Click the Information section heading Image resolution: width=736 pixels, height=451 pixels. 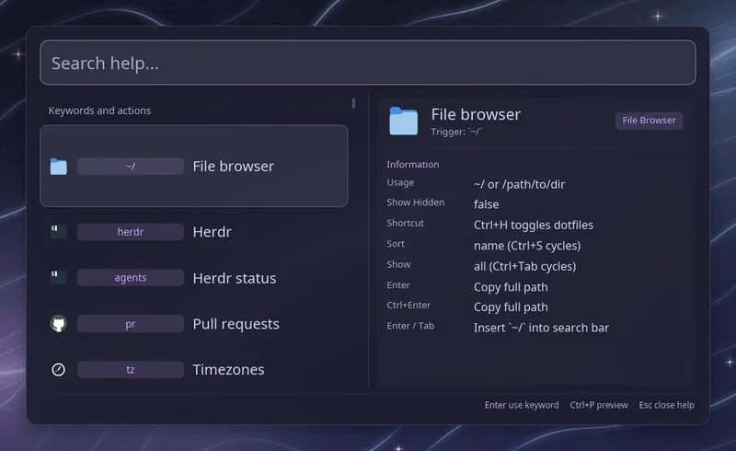point(413,165)
